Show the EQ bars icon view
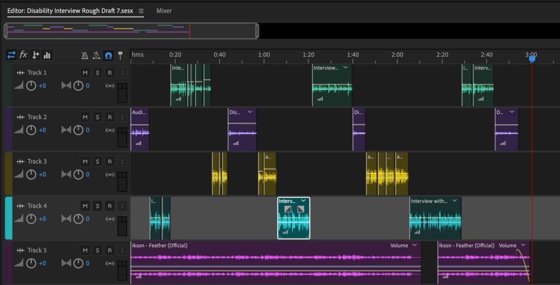Screen dimensions: 560x285 47,55
